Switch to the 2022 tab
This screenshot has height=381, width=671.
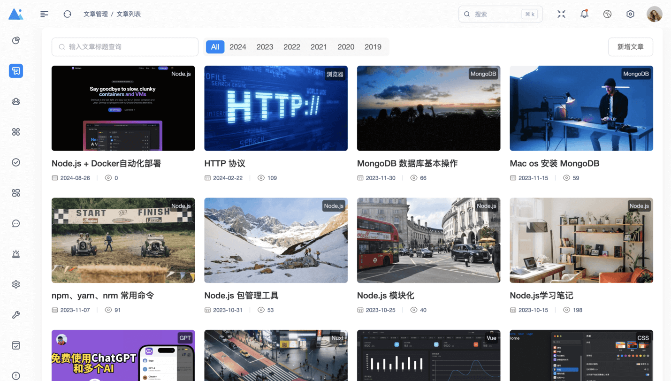(292, 47)
